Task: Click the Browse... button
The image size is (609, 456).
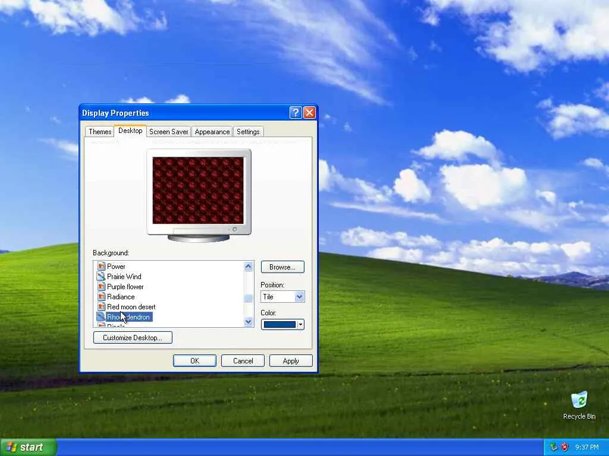Action: point(282,267)
